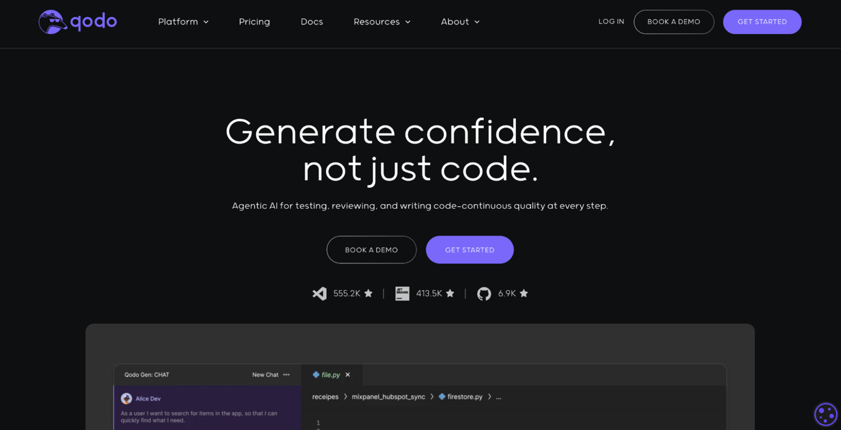Open the GitHub repository icon
Screen dimensions: 841x430
(483, 293)
